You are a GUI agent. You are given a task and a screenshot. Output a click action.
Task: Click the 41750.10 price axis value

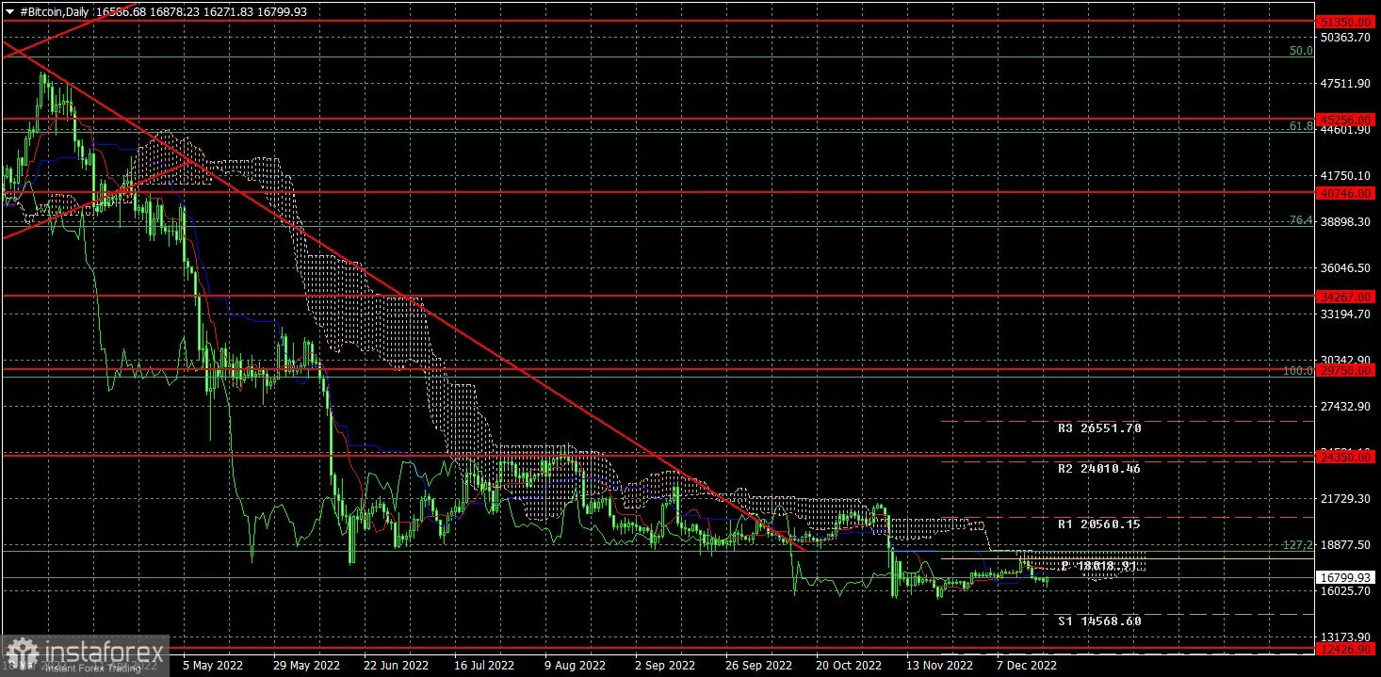[x=1344, y=175]
